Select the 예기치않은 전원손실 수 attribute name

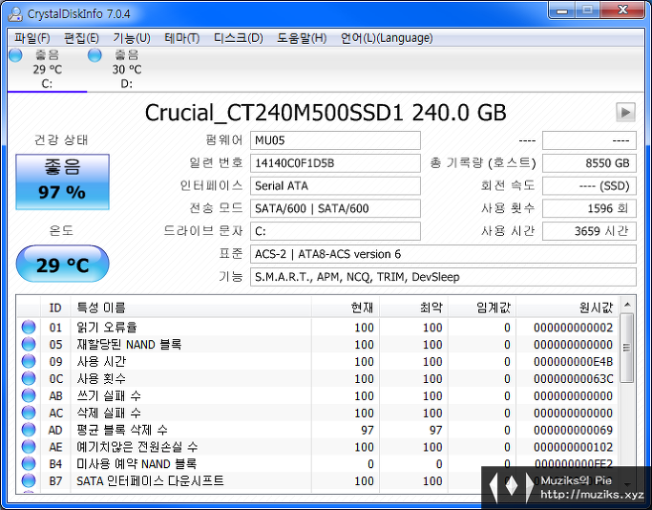pyautogui.click(x=137, y=447)
